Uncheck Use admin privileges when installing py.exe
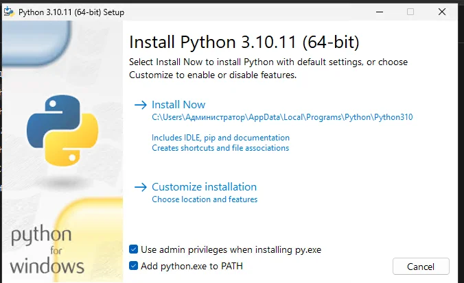 tap(133, 249)
